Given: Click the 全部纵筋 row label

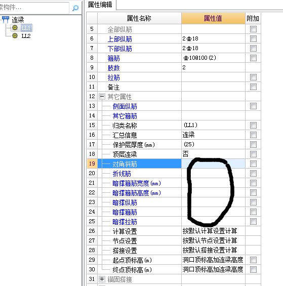Looking at the screenshot, I should coord(119,29).
